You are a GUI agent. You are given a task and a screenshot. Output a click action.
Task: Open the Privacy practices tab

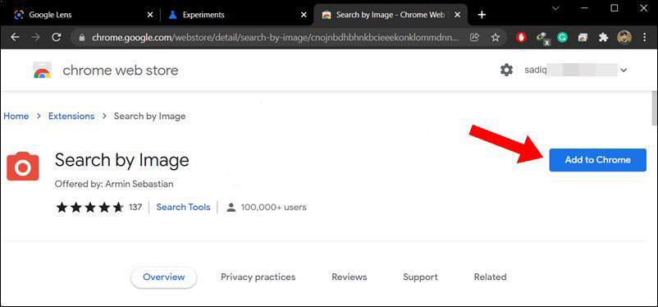tap(258, 277)
